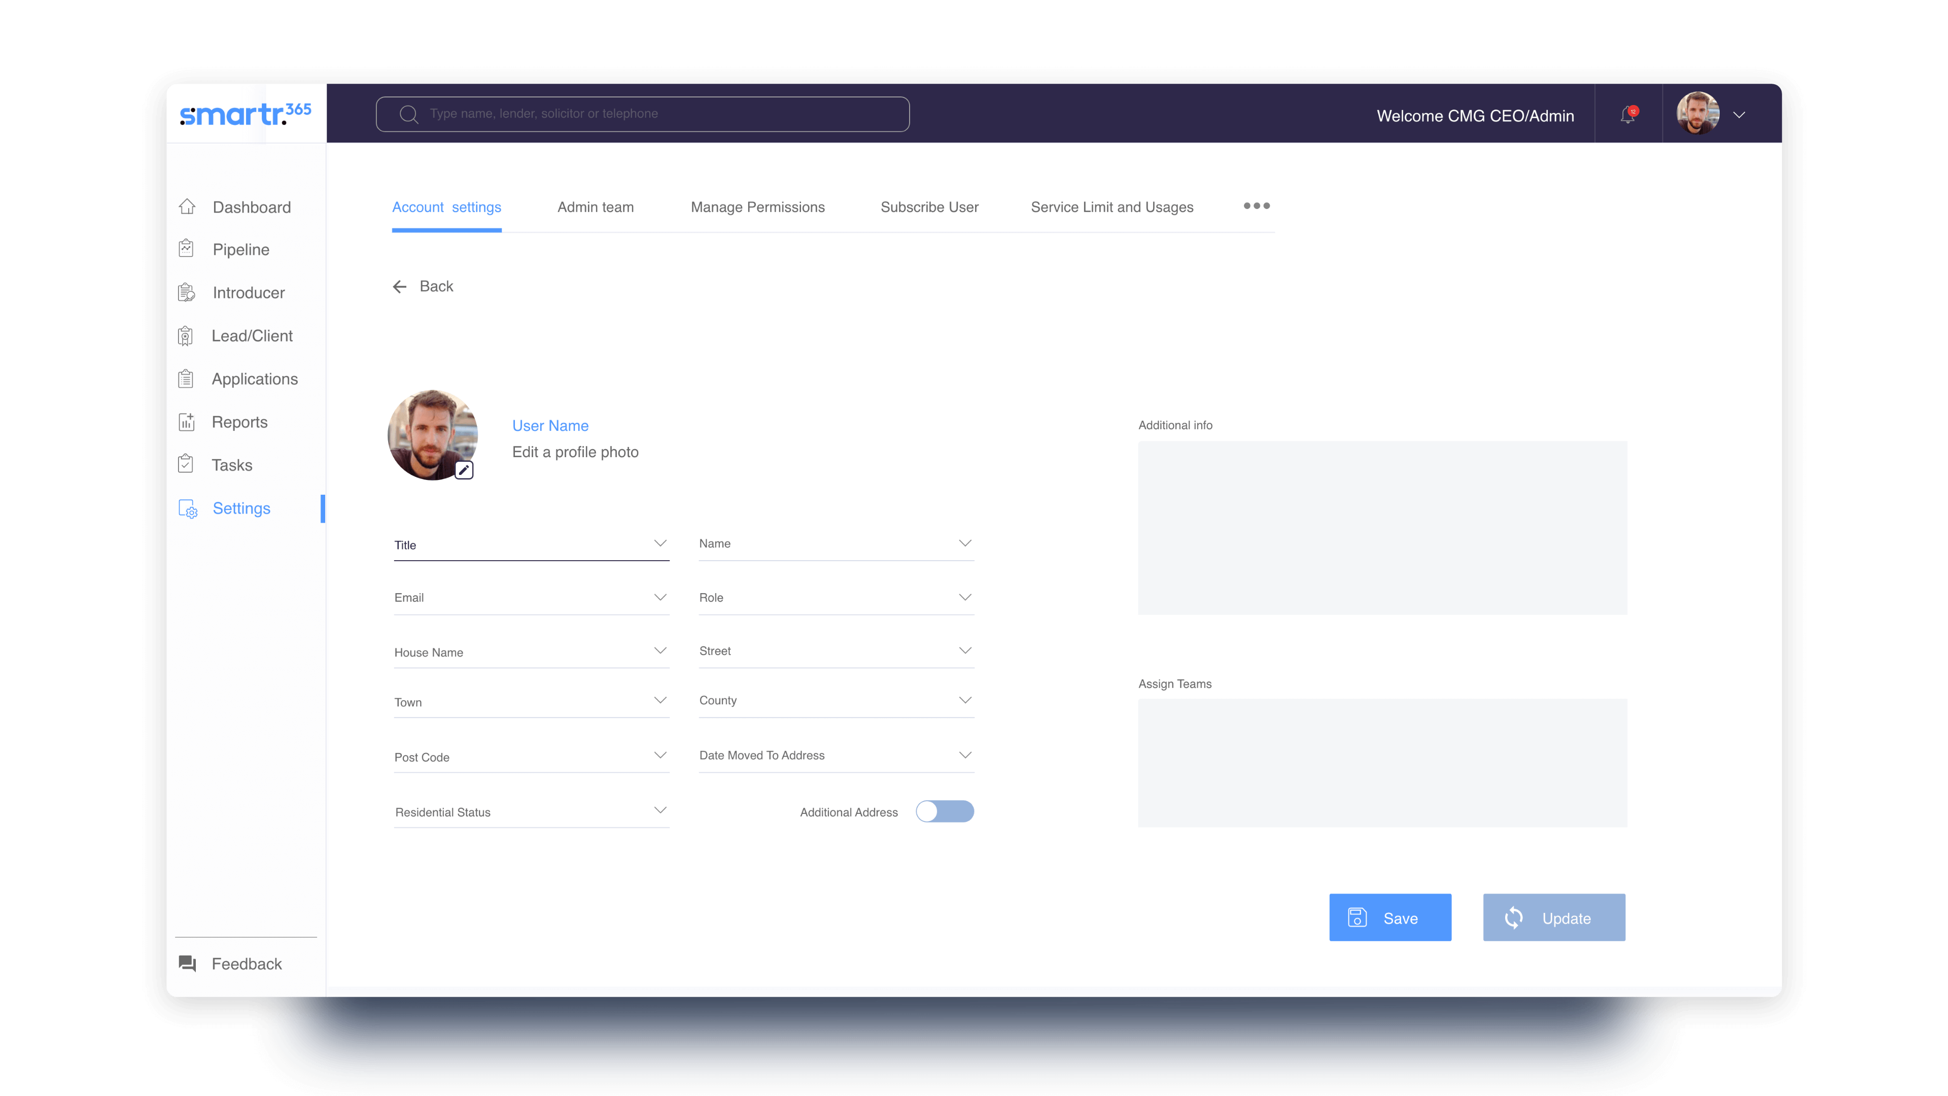Open Reports chart icon in sidebar
This screenshot has height=1096, width=1948.
pos(186,422)
